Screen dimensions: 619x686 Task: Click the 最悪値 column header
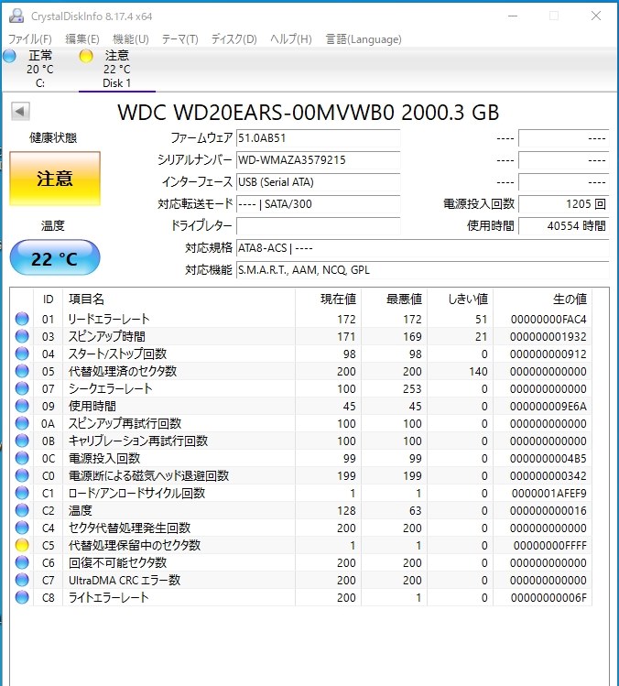pyautogui.click(x=394, y=299)
